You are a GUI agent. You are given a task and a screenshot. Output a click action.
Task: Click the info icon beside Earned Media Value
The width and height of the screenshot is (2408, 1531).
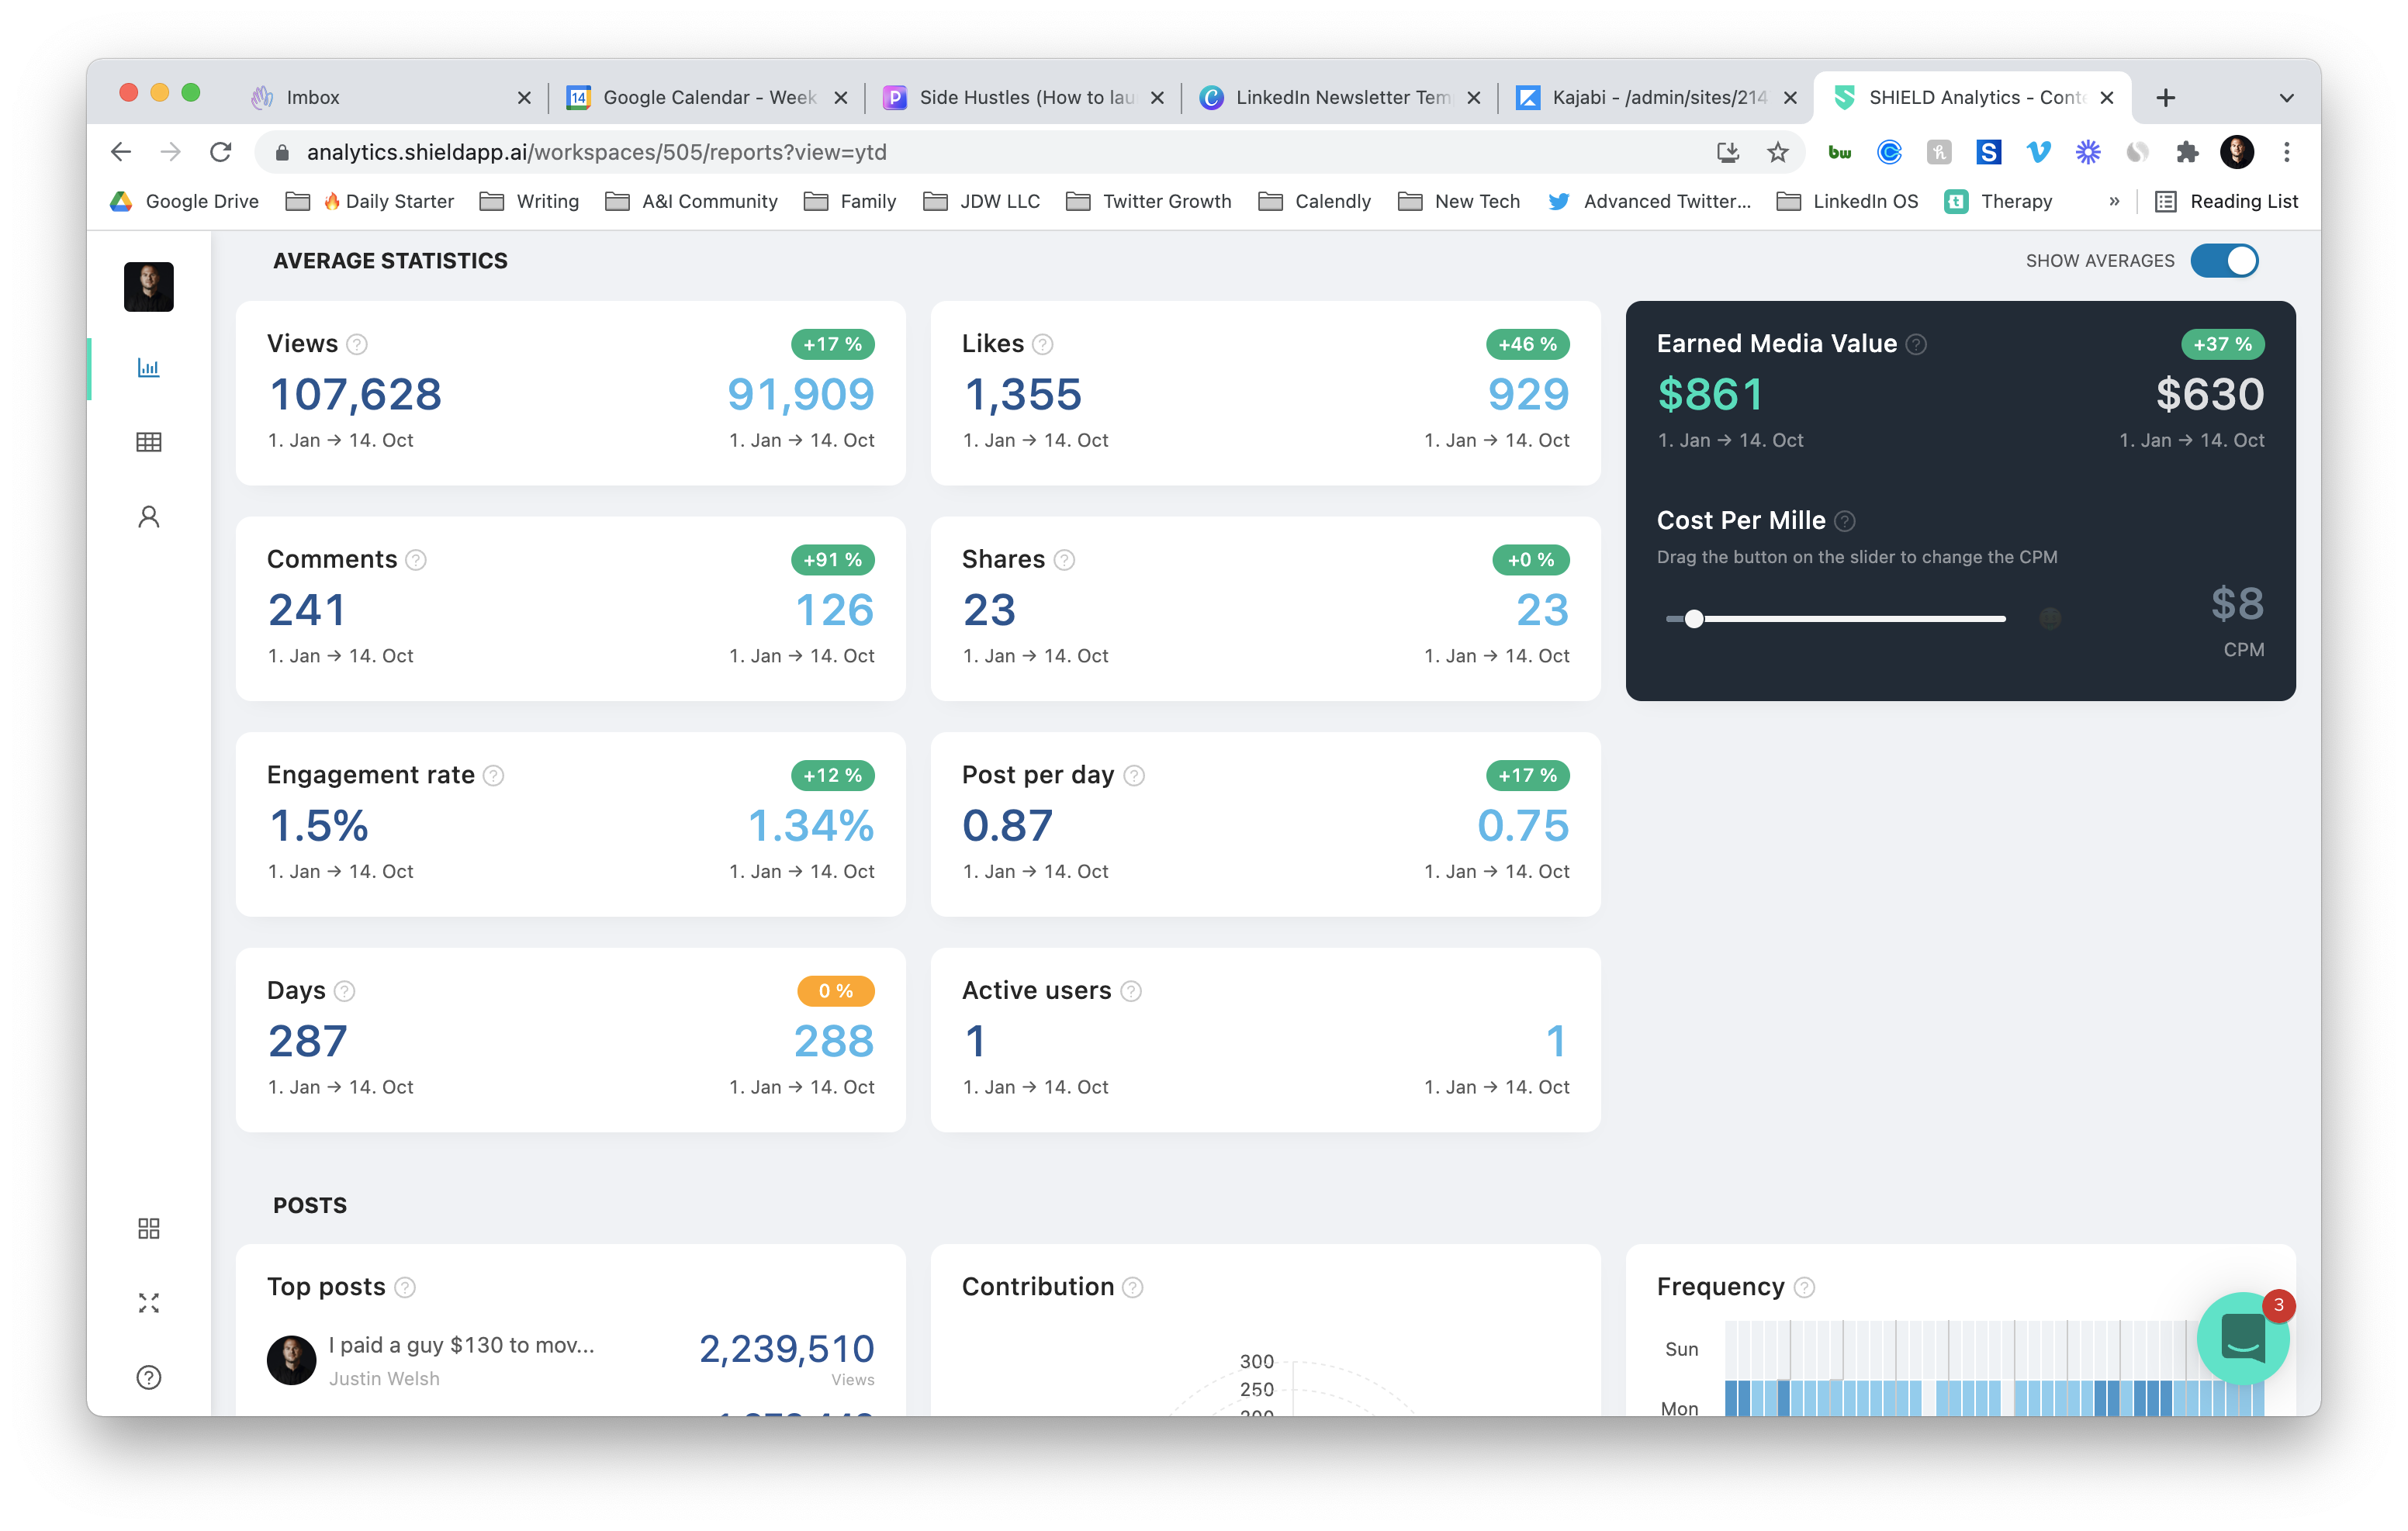pyautogui.click(x=1916, y=345)
